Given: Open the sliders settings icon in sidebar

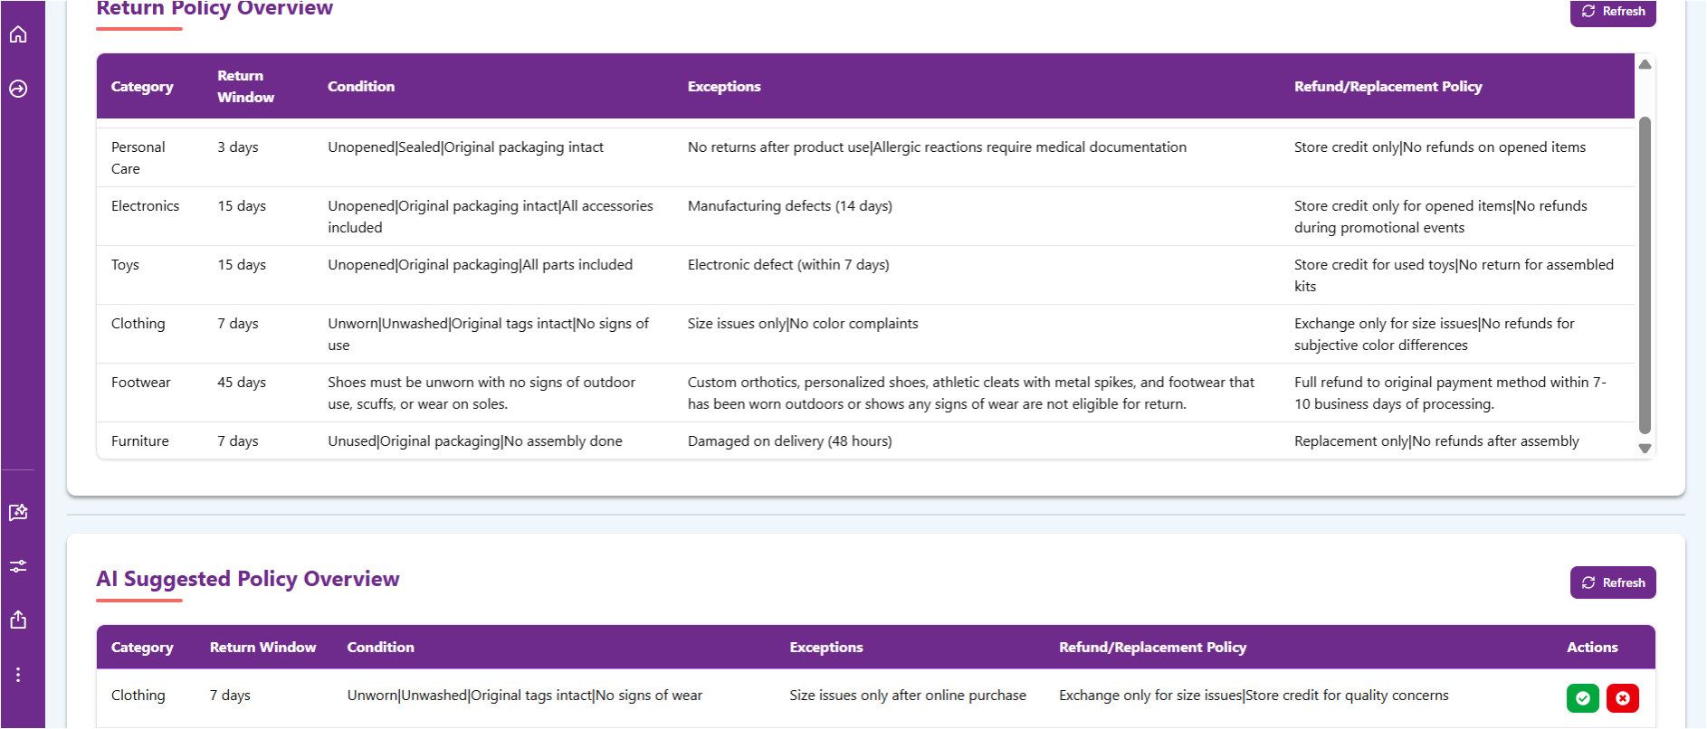Looking at the screenshot, I should point(18,566).
